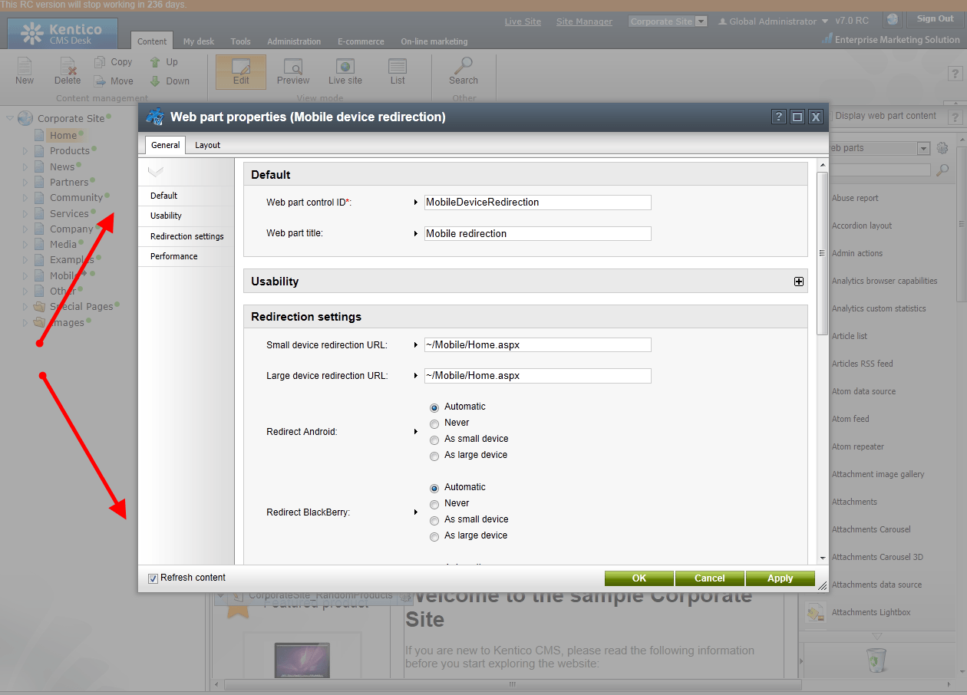Toggle the Refresh content checkbox
967x695 pixels.
[153, 578]
